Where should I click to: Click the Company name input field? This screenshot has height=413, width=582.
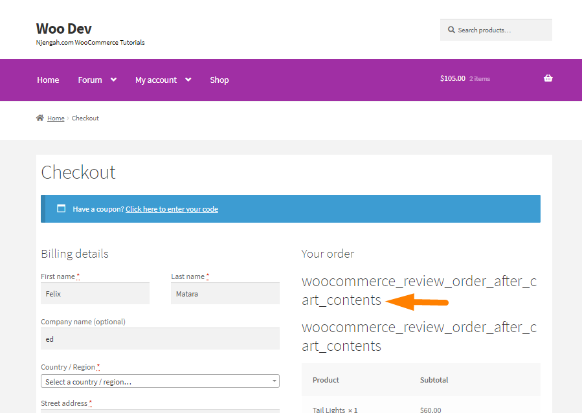(x=160, y=339)
